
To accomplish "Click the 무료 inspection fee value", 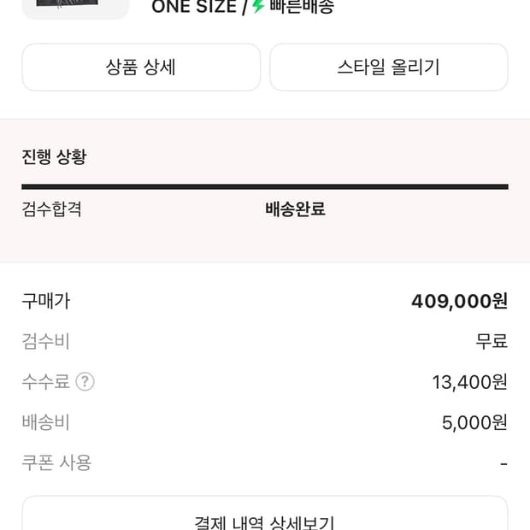I will click(x=492, y=341).
